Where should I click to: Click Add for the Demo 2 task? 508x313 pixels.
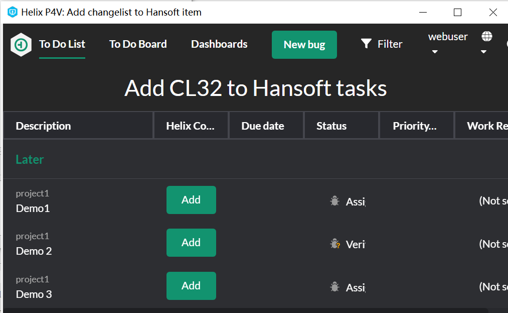click(x=191, y=243)
